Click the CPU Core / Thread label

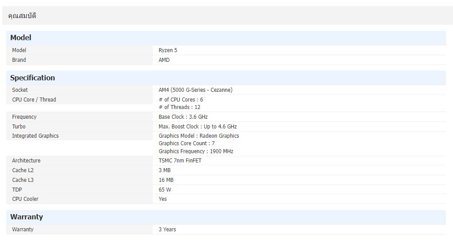[34, 100]
